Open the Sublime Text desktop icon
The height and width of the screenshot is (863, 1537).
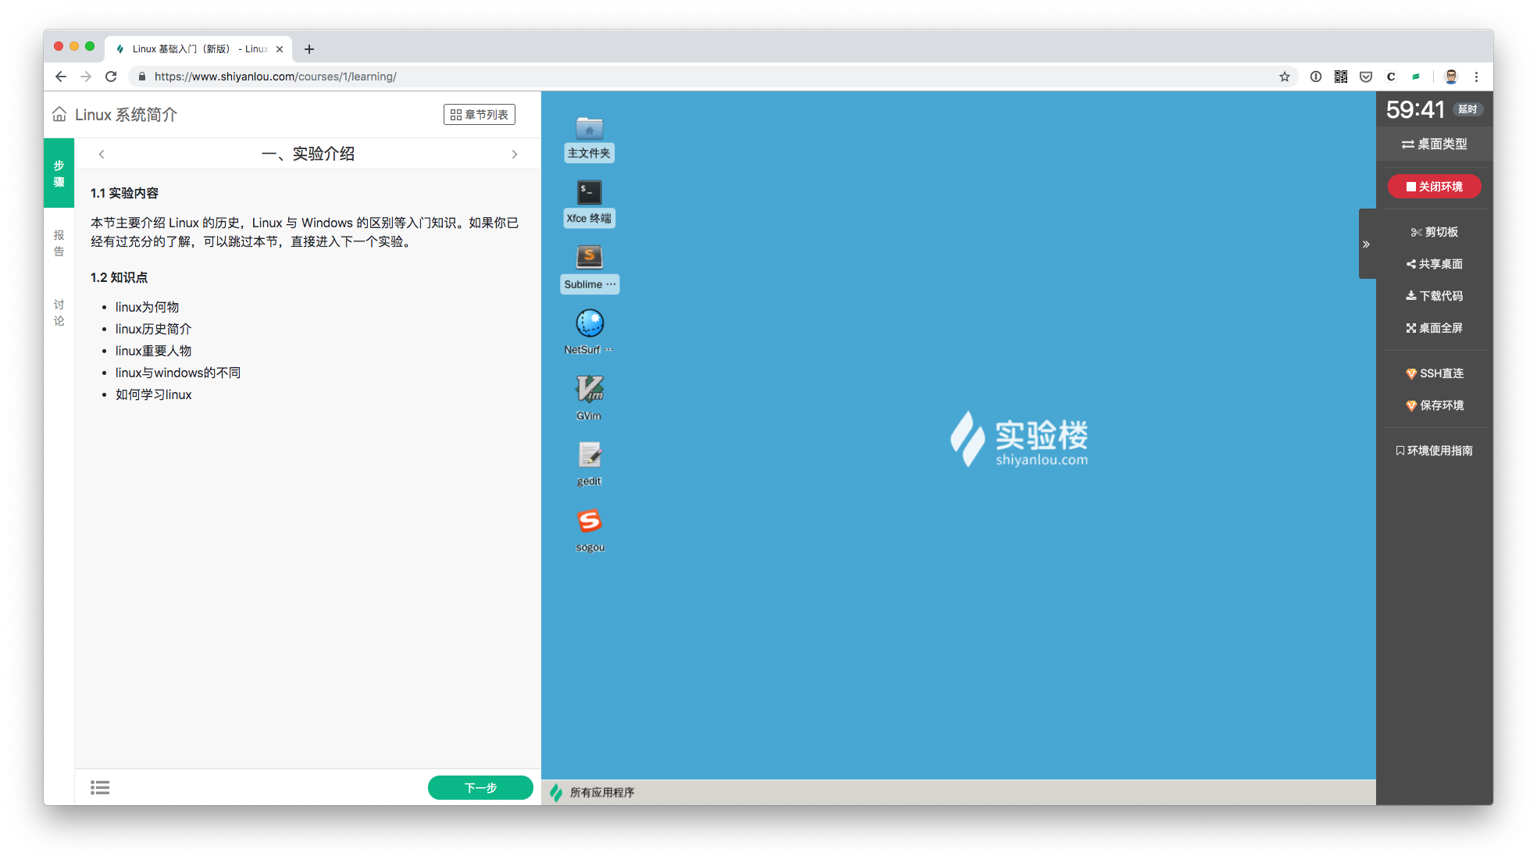(589, 258)
